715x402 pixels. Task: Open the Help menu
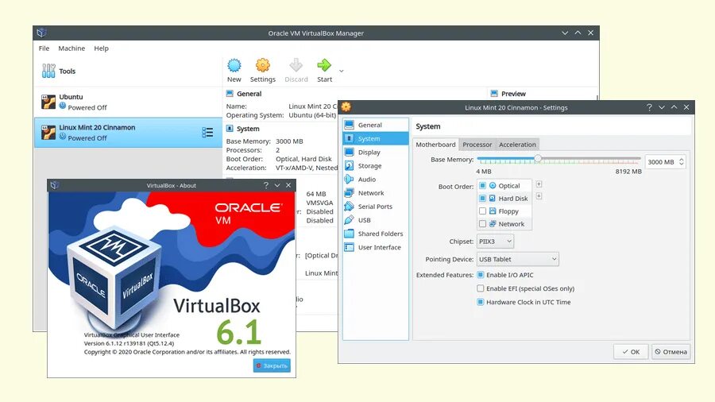(x=101, y=48)
